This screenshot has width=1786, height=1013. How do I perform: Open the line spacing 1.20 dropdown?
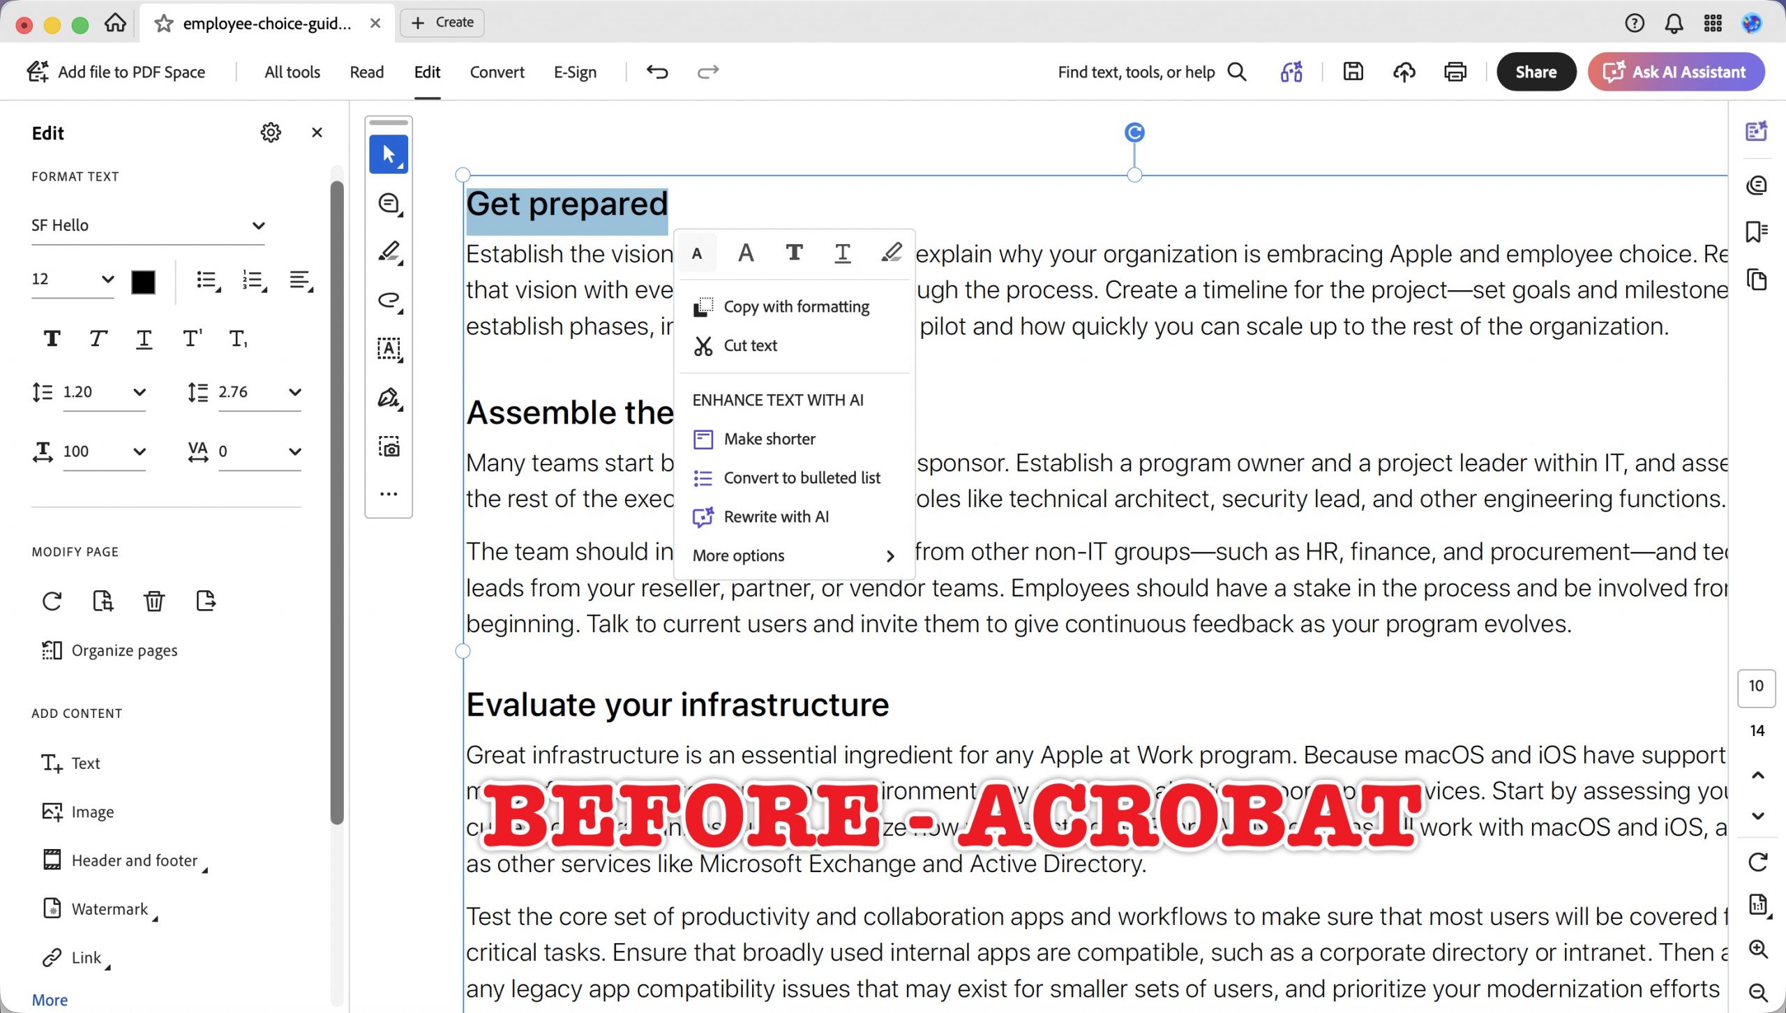[x=104, y=392]
